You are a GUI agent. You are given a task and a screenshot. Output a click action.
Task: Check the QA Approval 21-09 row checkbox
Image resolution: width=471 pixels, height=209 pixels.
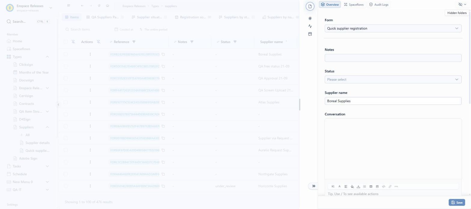(x=66, y=78)
